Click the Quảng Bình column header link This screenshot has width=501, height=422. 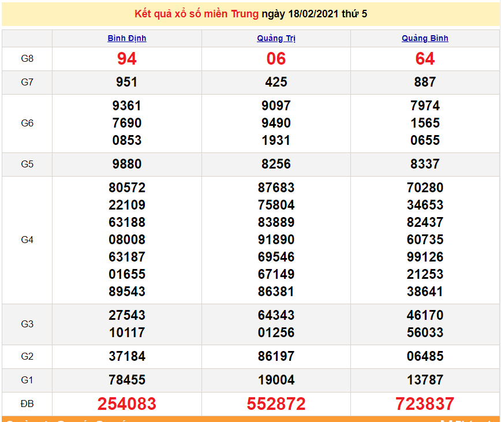click(425, 39)
